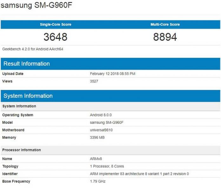The image size is (221, 188).
Task: Click the Topology value 1 Processor, 8 Cores
Action: coord(107,166)
